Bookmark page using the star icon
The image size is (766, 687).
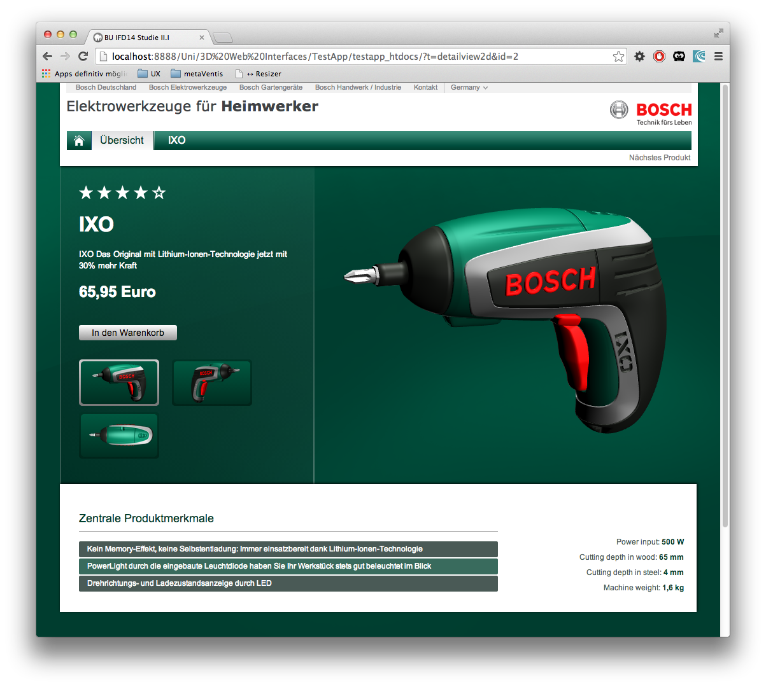click(618, 57)
